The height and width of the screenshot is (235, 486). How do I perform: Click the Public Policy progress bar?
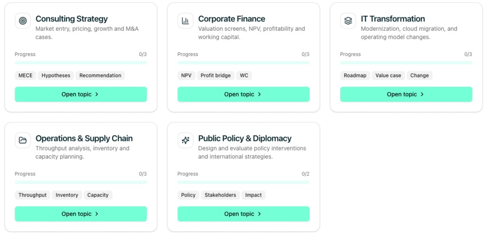click(243, 182)
